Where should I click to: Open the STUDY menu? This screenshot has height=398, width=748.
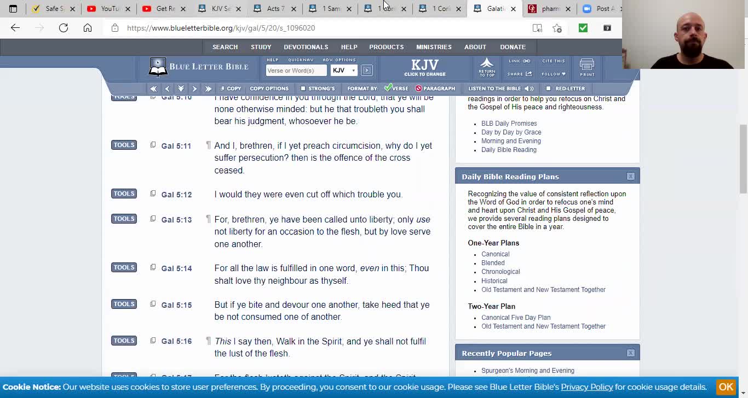tap(261, 47)
